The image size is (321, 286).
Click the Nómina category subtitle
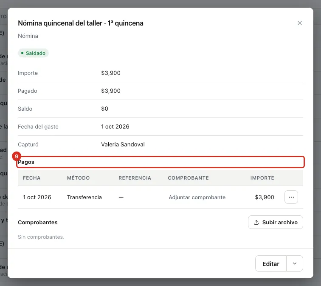point(28,36)
